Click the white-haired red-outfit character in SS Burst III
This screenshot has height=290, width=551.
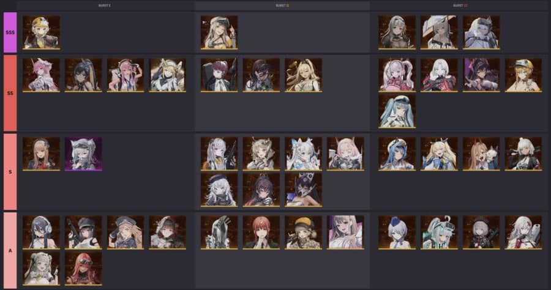[439, 75]
